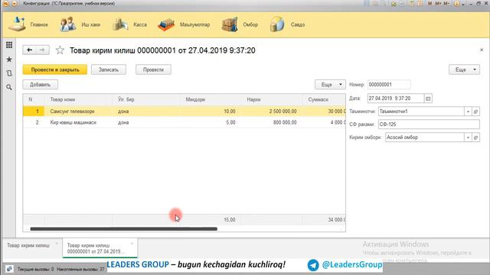490x275 pixels.
Task: Click the Кирим омбори field
Action: [x=424, y=137]
